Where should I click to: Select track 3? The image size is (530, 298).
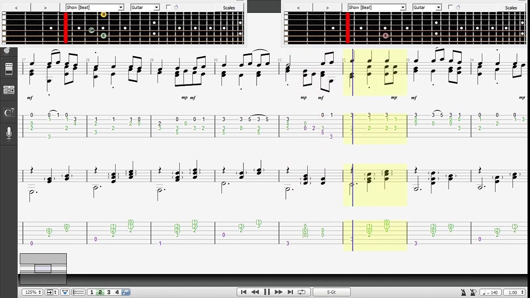coord(109,292)
